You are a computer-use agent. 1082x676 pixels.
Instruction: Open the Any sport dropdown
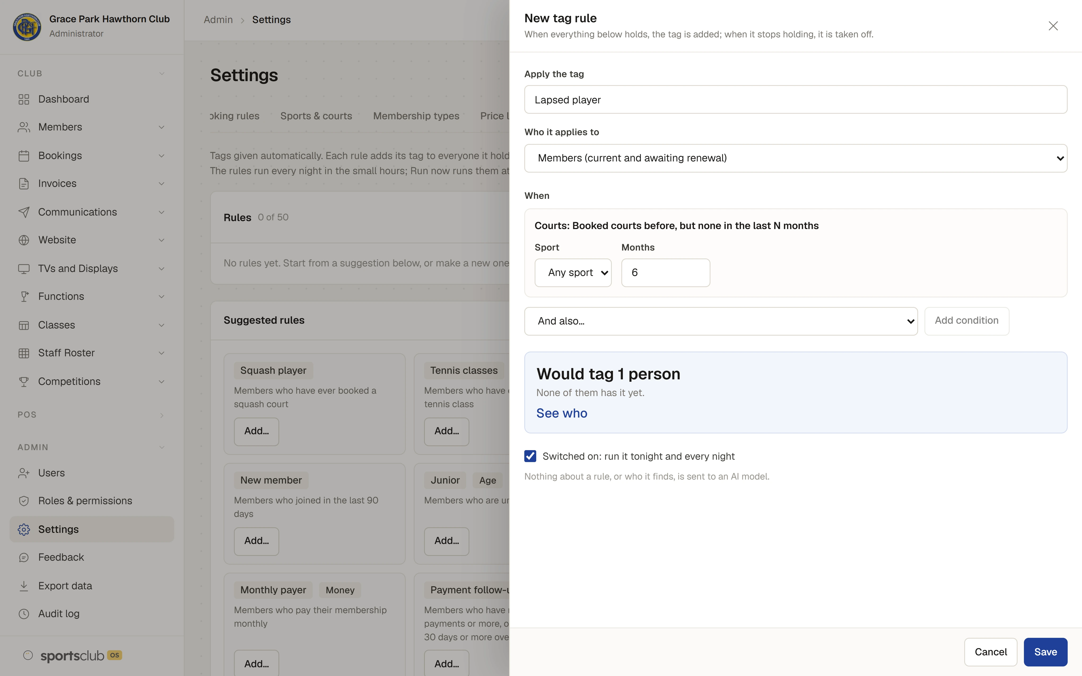(x=573, y=273)
